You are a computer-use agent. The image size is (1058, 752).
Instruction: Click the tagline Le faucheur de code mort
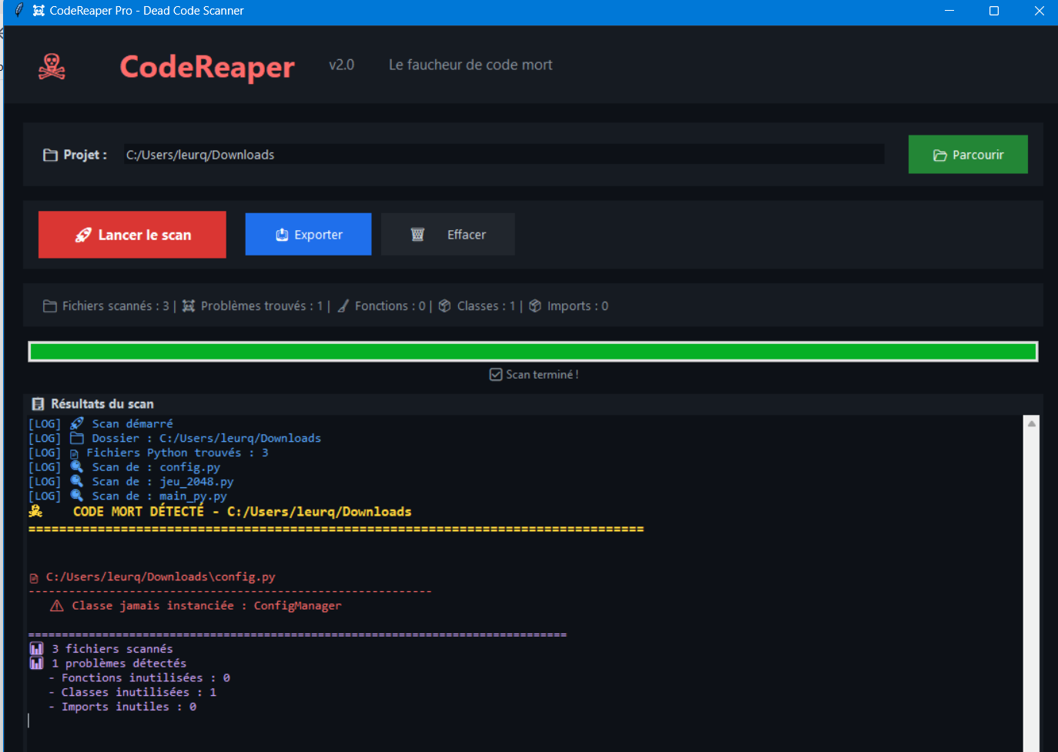coord(470,65)
